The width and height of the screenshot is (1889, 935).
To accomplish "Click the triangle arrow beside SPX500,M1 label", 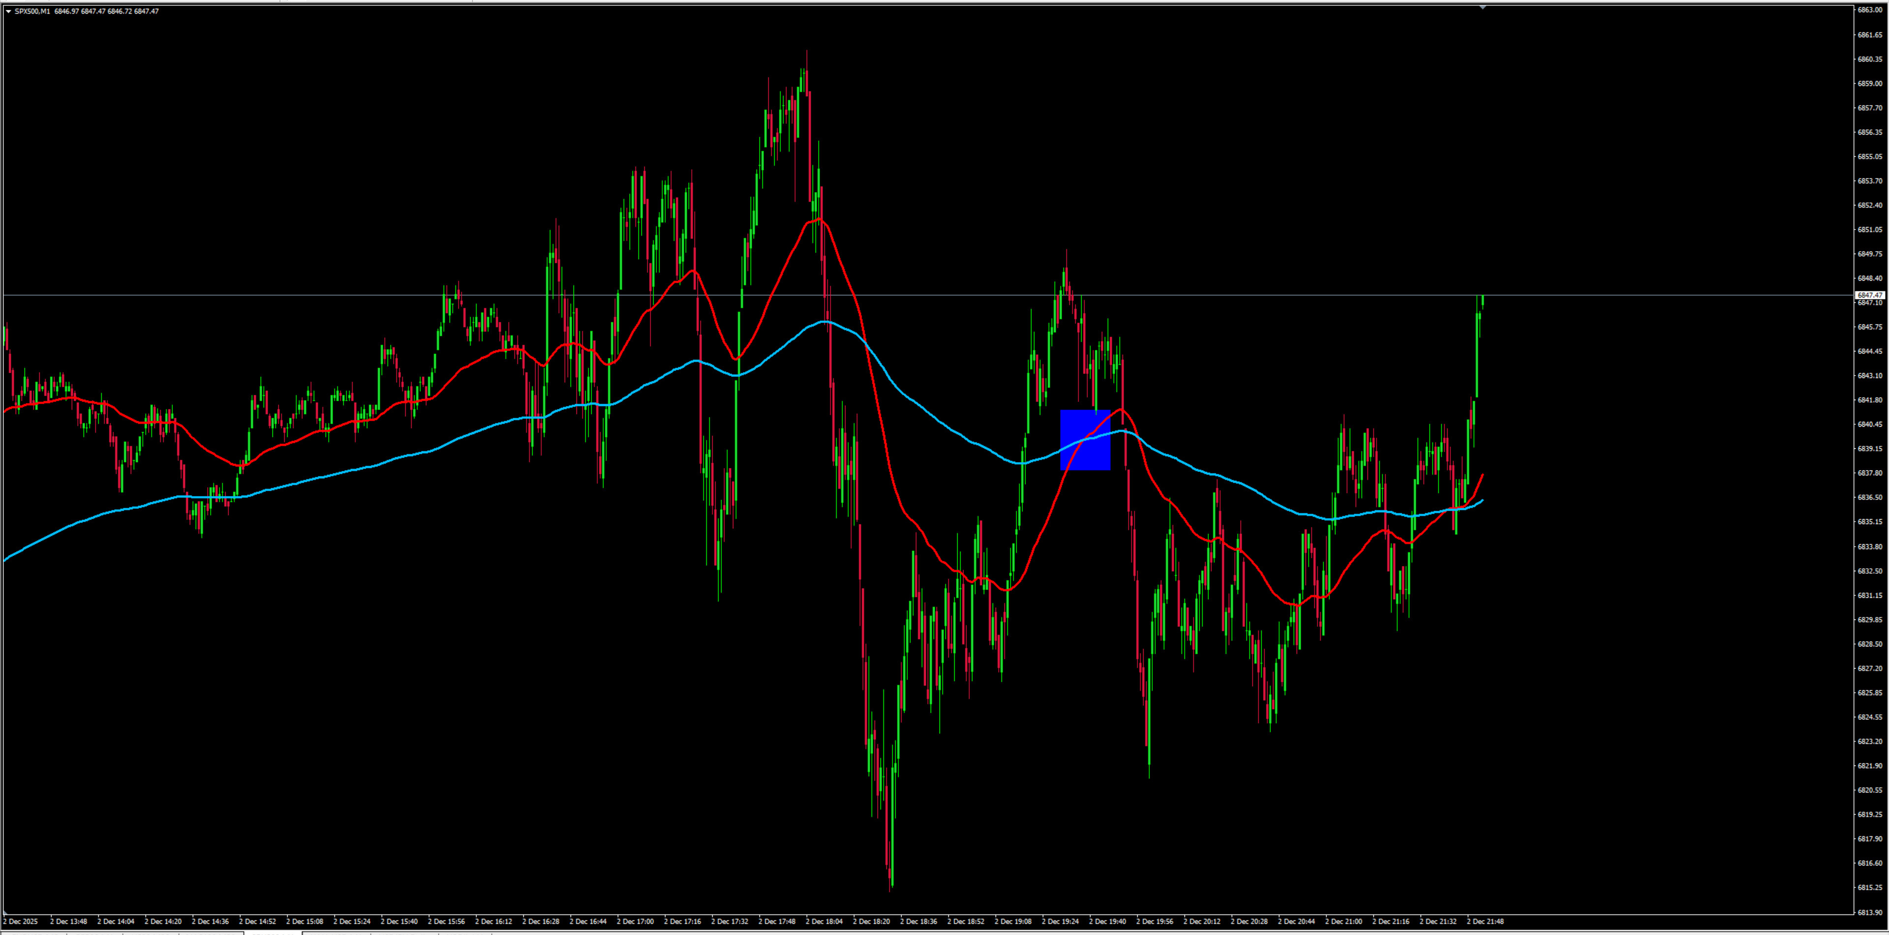I will pyautogui.click(x=8, y=11).
